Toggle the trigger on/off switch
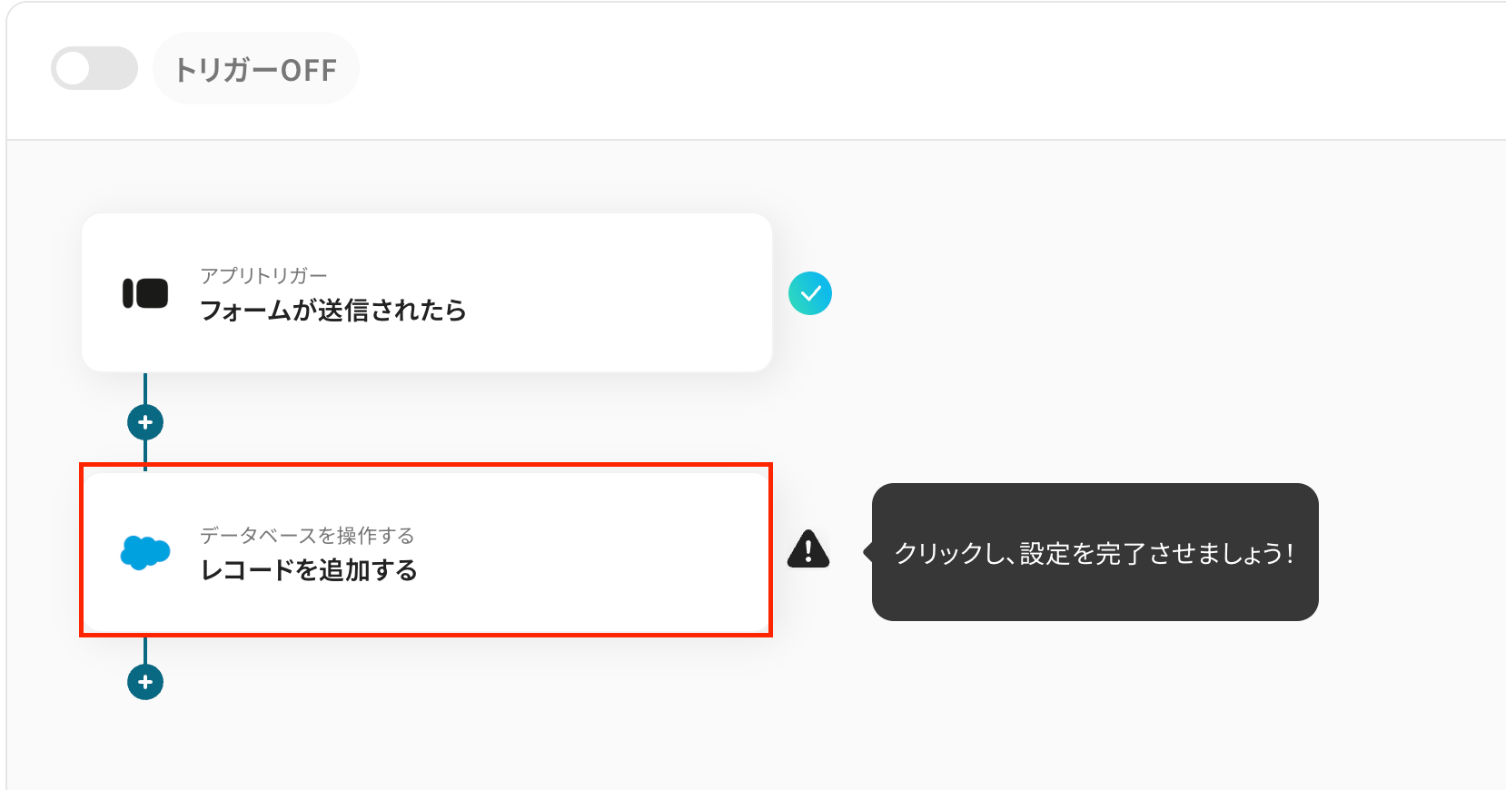1506x790 pixels. click(x=94, y=68)
